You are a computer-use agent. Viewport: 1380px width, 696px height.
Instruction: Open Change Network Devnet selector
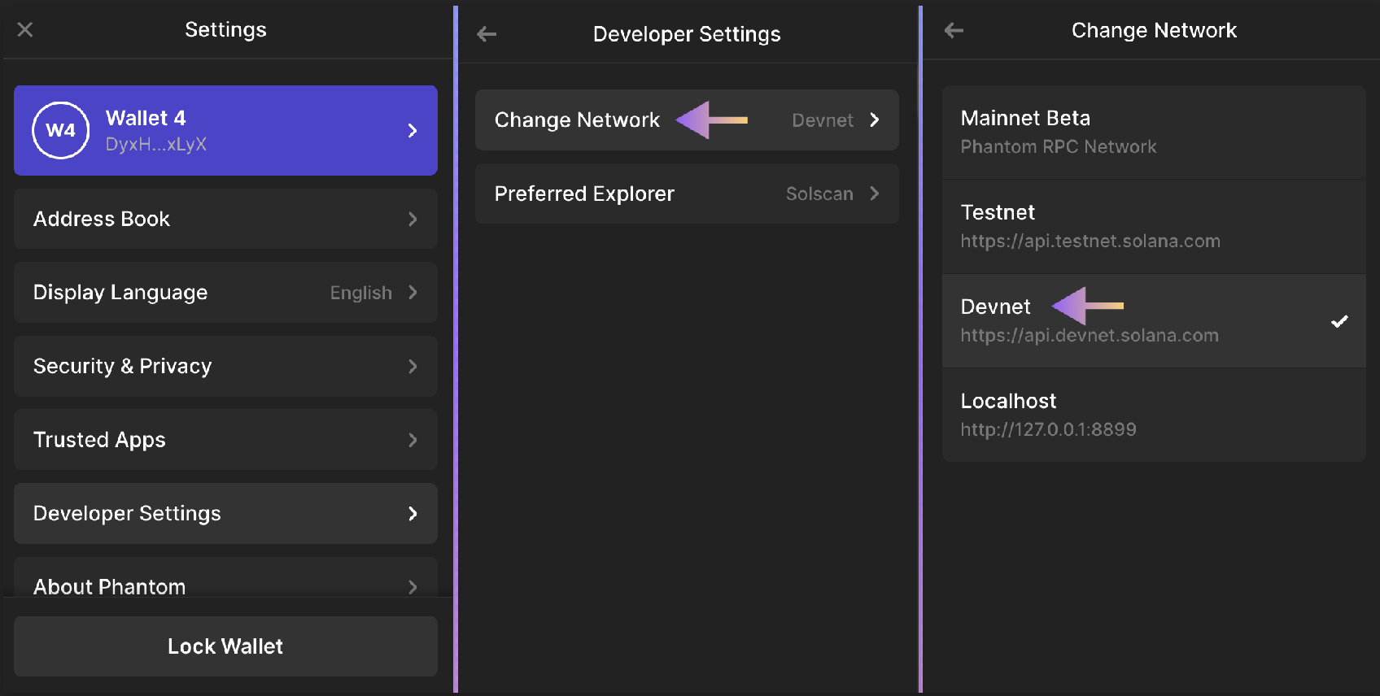click(x=835, y=120)
